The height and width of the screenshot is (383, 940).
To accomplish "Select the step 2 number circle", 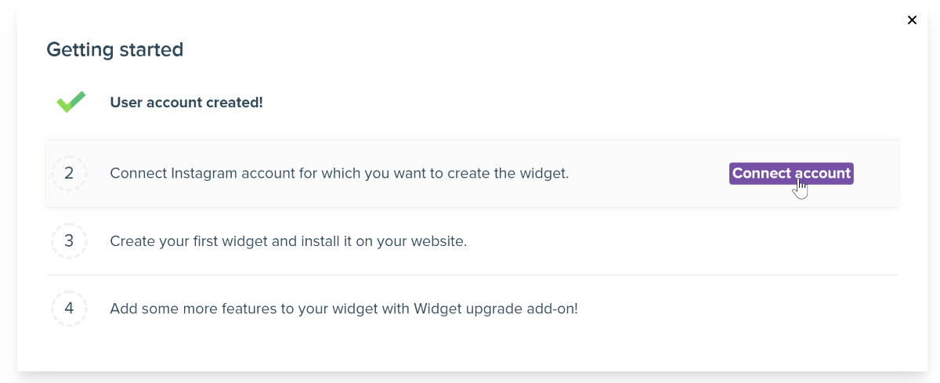I will 69,173.
